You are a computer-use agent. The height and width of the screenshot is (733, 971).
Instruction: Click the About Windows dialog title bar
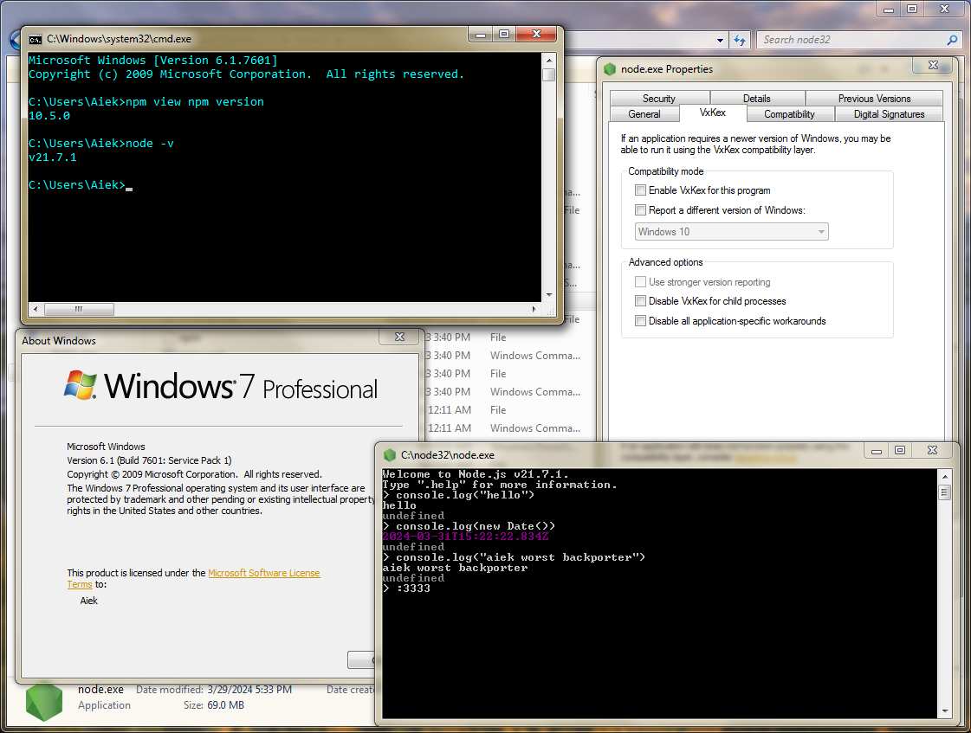click(x=198, y=341)
